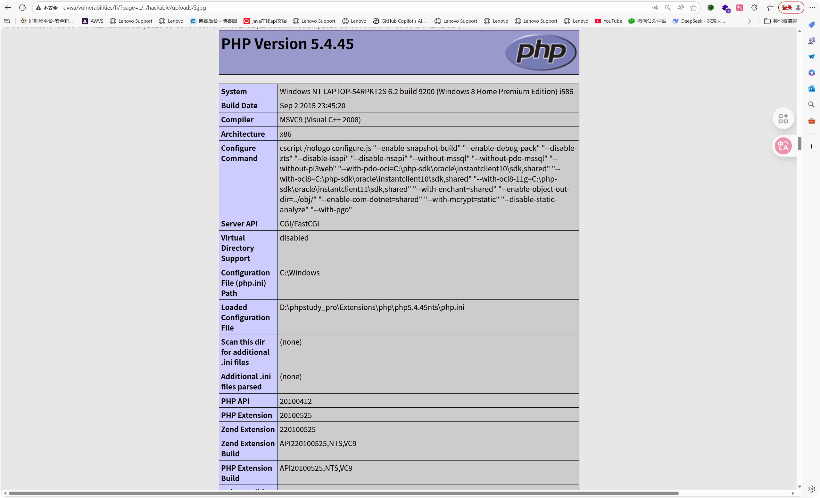
Task: Click the pink translate extension icon
Action: coord(740,7)
